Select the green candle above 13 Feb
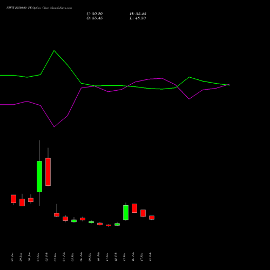The width and height of the screenshot is (270, 270). click(x=126, y=212)
